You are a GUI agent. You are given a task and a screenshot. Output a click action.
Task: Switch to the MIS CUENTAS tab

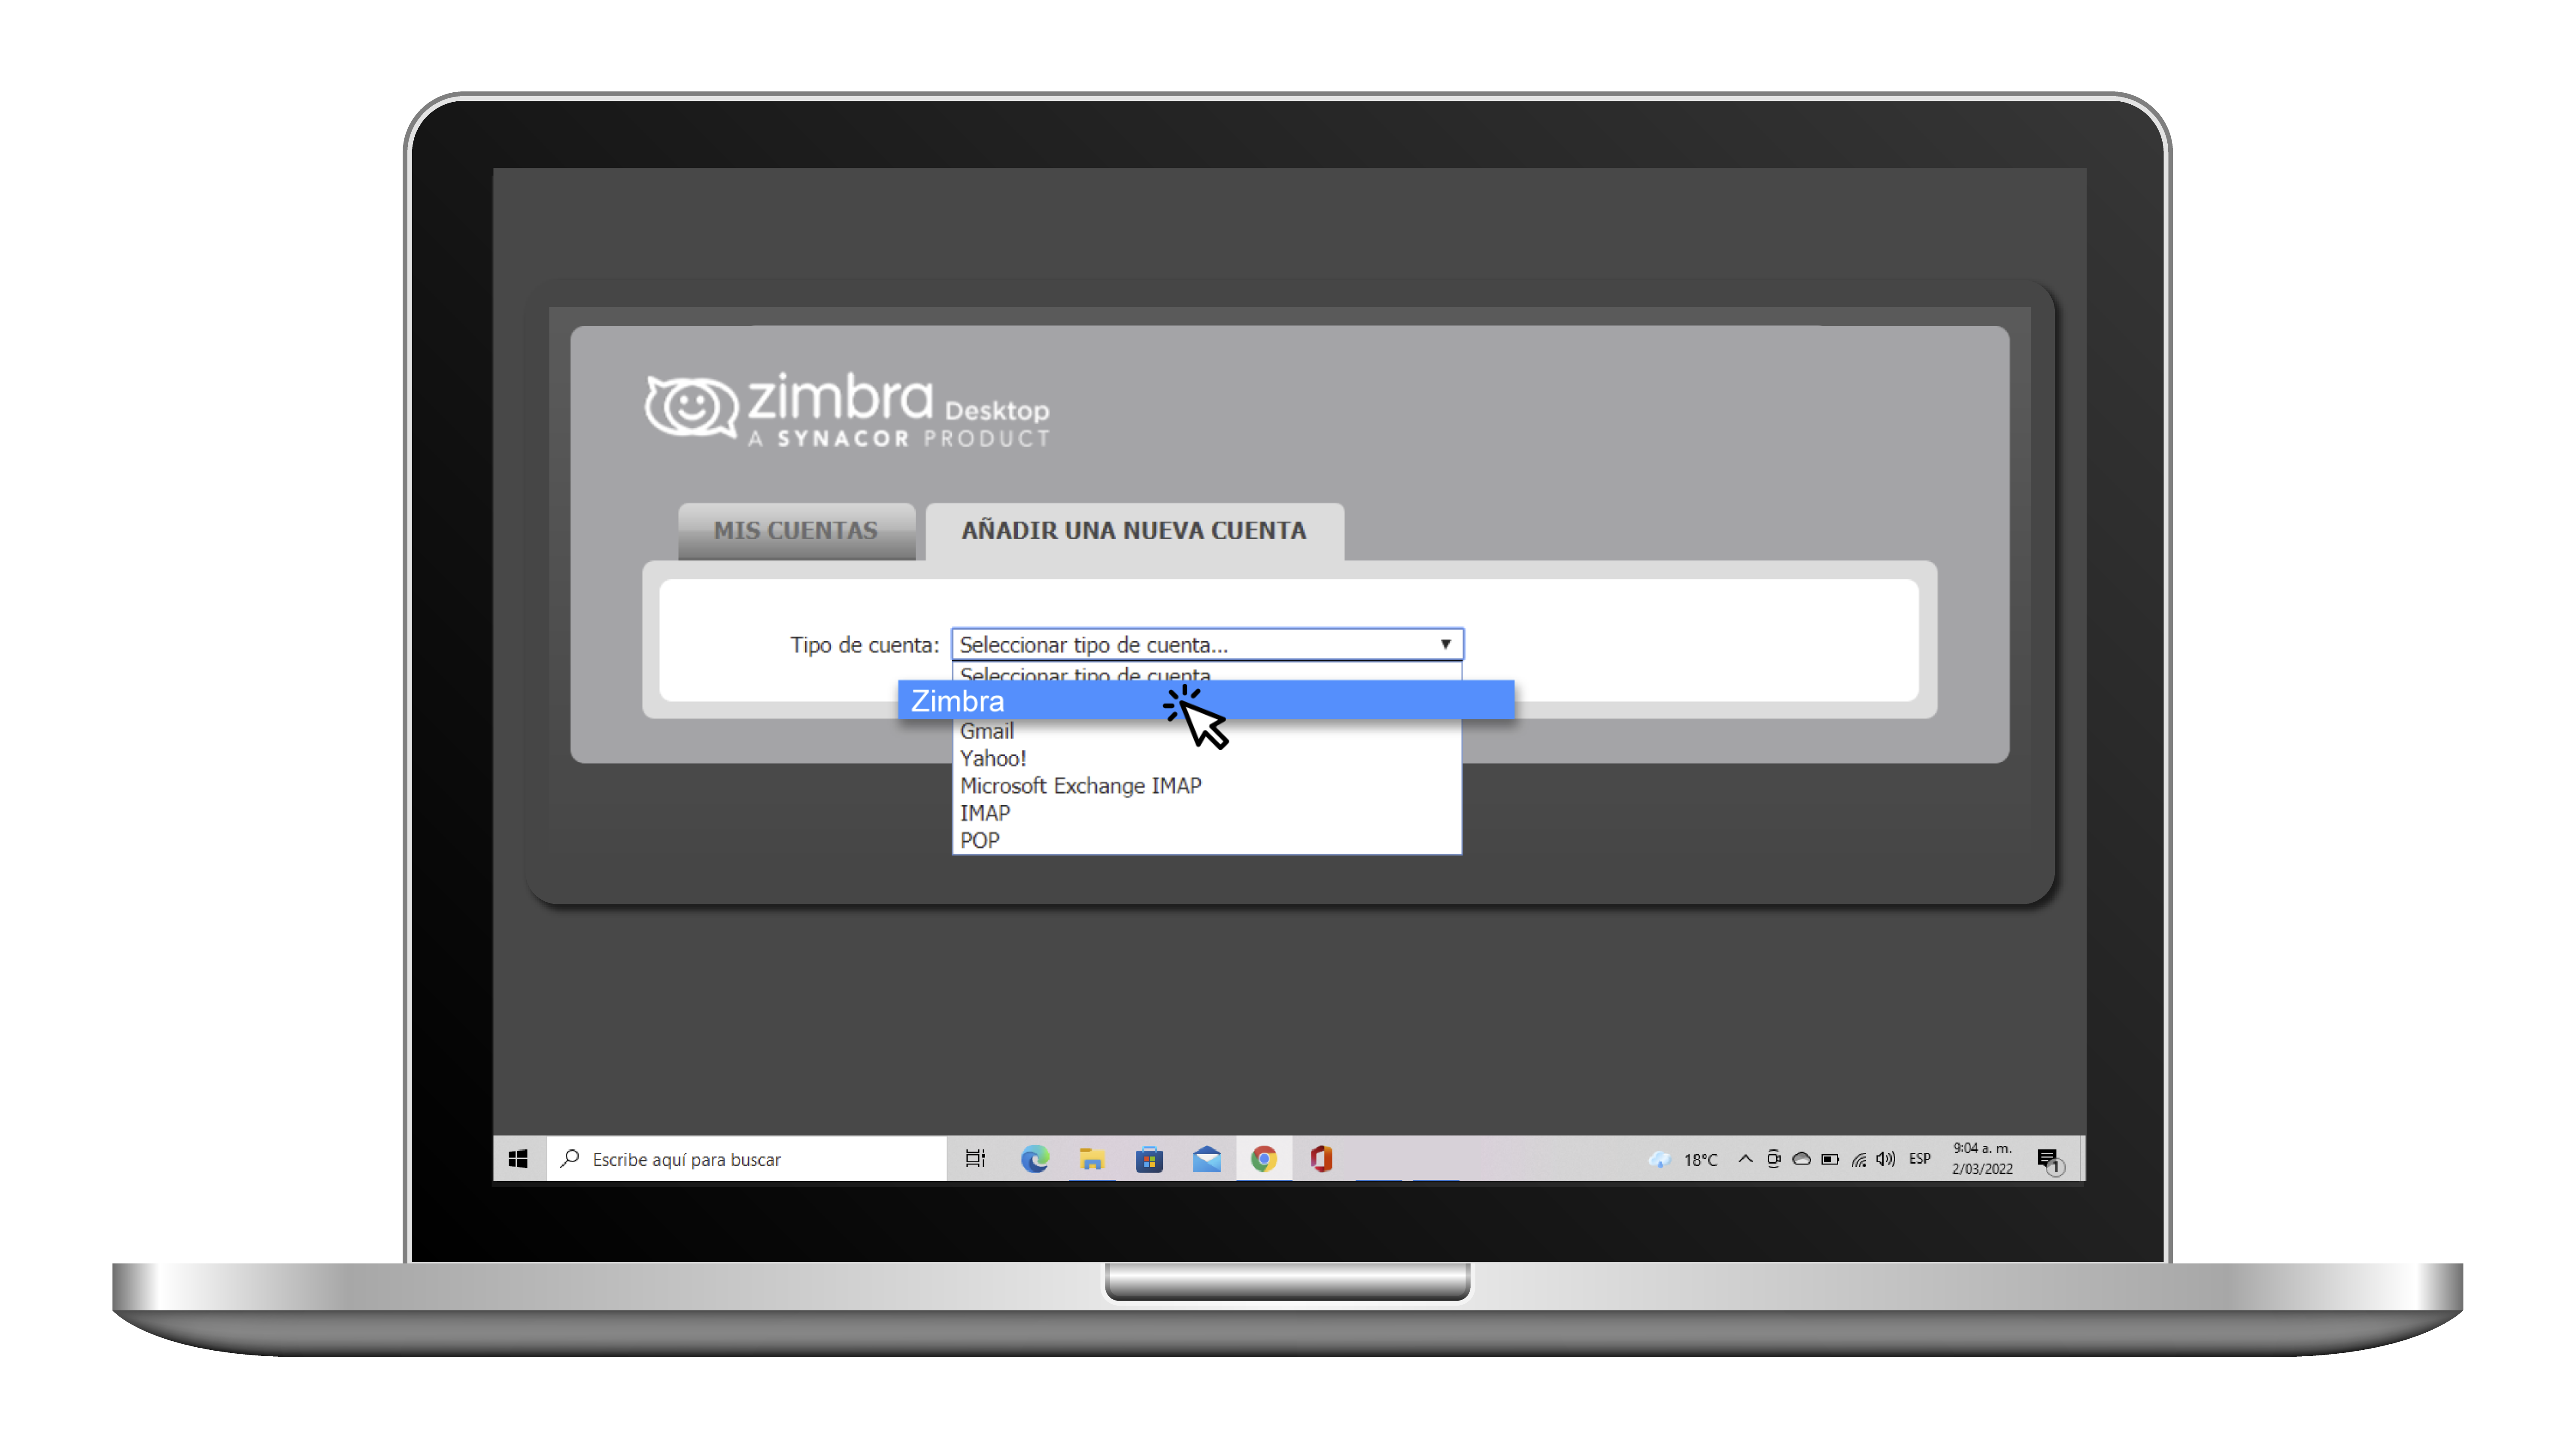pyautogui.click(x=796, y=531)
